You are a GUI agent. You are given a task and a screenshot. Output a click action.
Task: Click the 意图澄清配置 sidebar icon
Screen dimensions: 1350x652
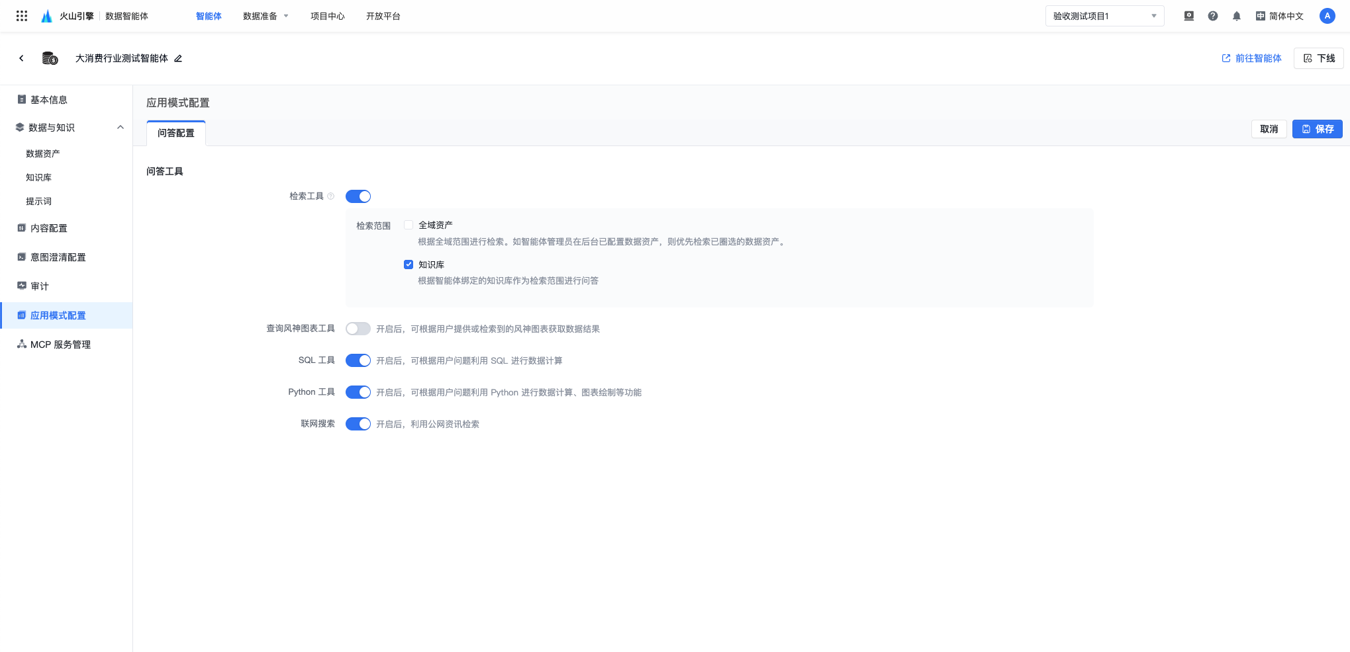(22, 257)
